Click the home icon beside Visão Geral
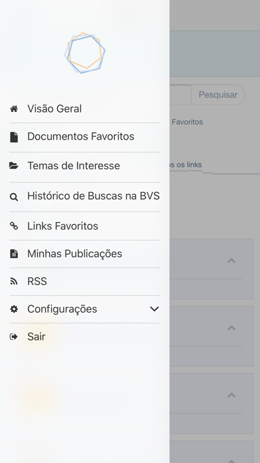 14,109
